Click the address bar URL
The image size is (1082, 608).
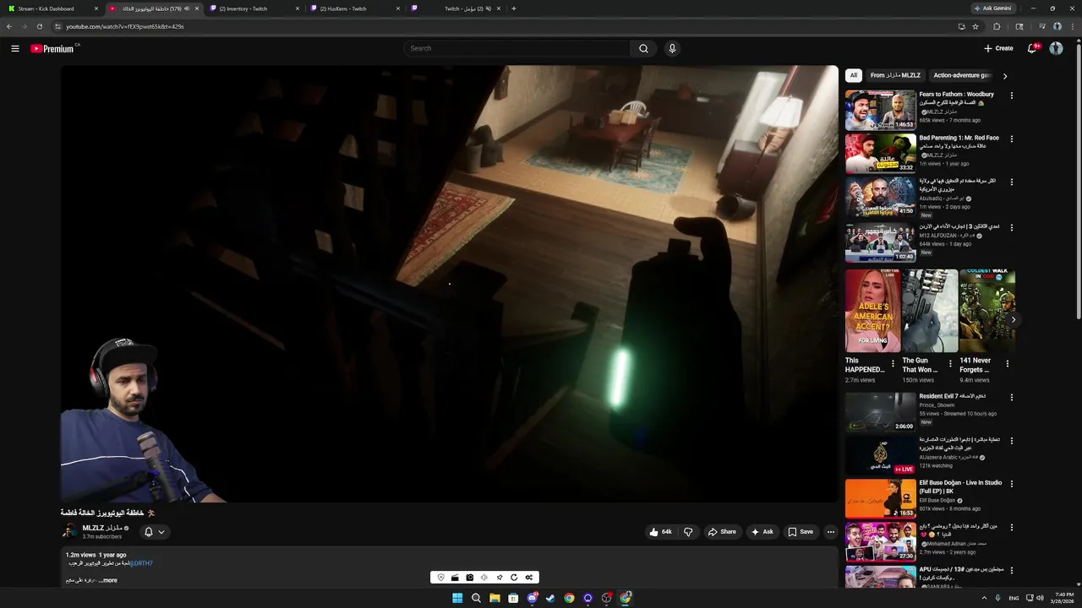point(125,26)
